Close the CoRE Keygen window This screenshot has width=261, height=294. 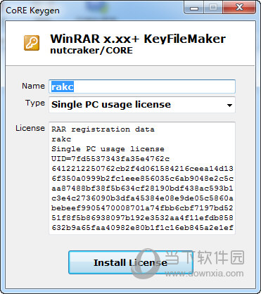point(239,8)
